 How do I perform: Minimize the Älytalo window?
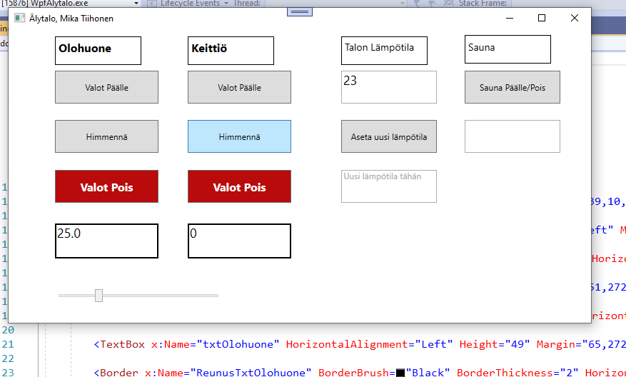pyautogui.click(x=509, y=18)
